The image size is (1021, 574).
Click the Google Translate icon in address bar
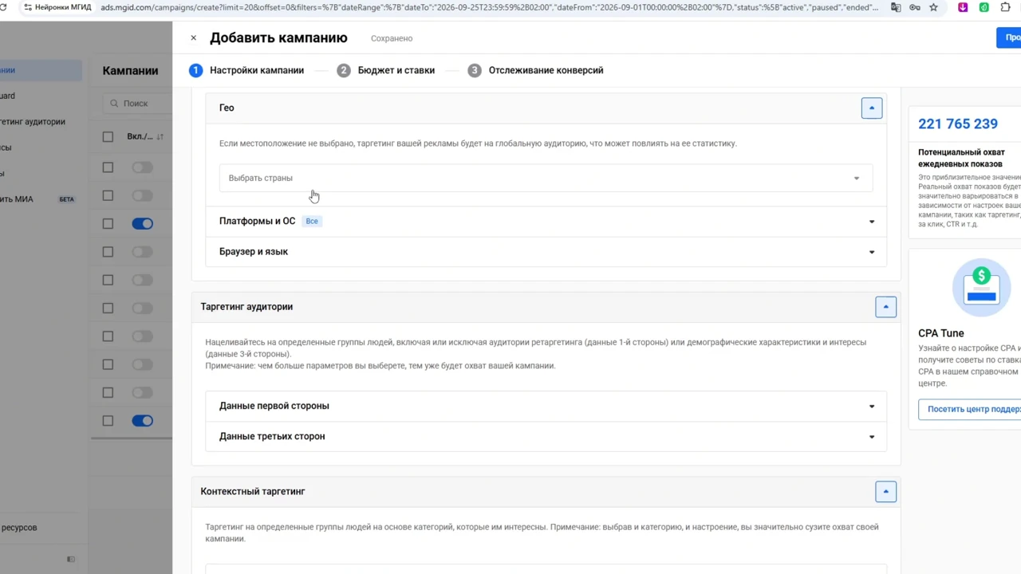click(x=896, y=7)
